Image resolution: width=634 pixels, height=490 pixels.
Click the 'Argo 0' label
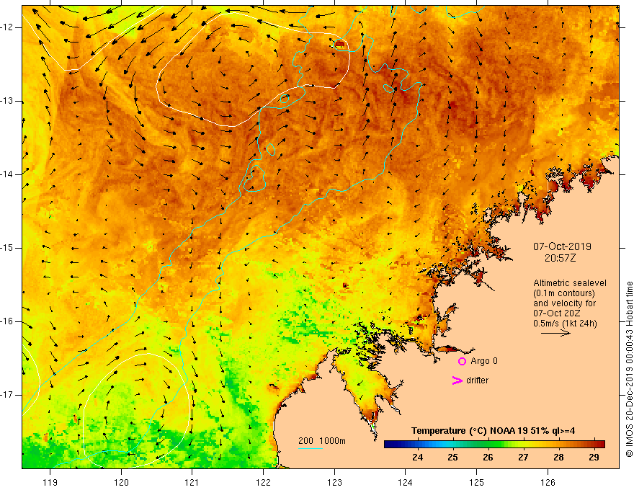point(484,361)
